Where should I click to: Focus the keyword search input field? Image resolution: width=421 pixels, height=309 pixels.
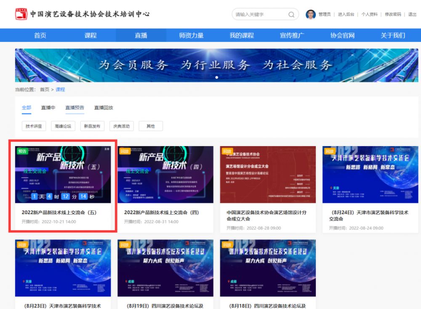tap(265, 14)
